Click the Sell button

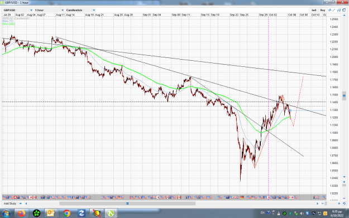tap(314, 10)
